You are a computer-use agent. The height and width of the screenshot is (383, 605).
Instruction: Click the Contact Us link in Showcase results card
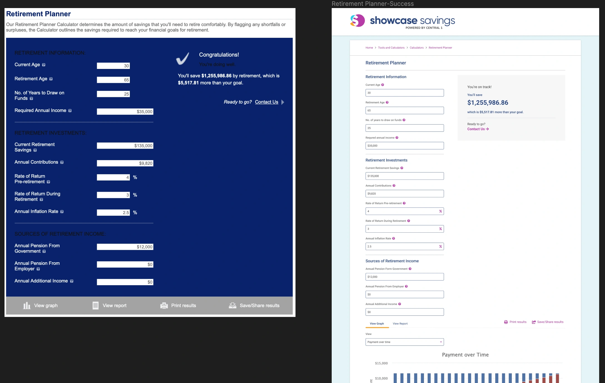478,129
